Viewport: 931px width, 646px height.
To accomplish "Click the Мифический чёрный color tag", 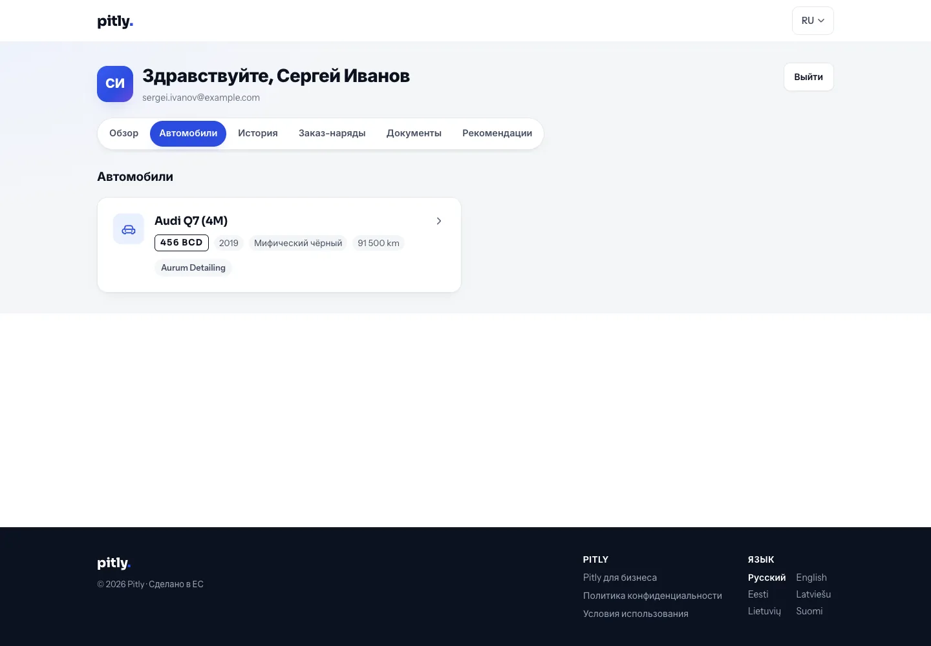I will pos(298,243).
